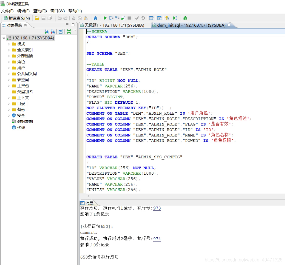
Task: Select the 对象导航 panel tab
Action: (x=14, y=25)
